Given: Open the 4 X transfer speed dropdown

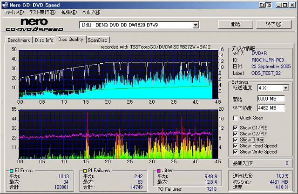Looking at the screenshot, I should point(285,88).
